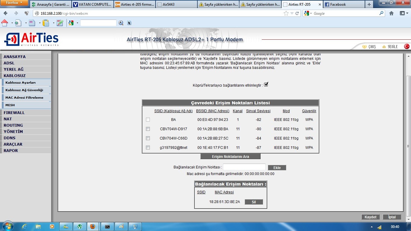Reload the page with refresh arrow
411x231 pixels.
coord(297,13)
